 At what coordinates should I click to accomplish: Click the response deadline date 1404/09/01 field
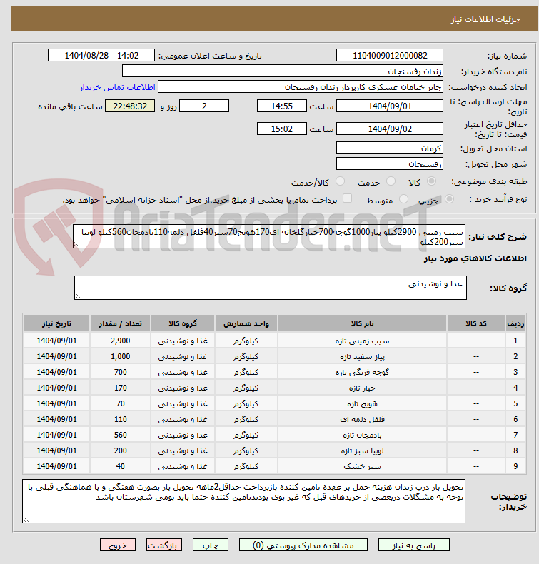[x=389, y=106]
